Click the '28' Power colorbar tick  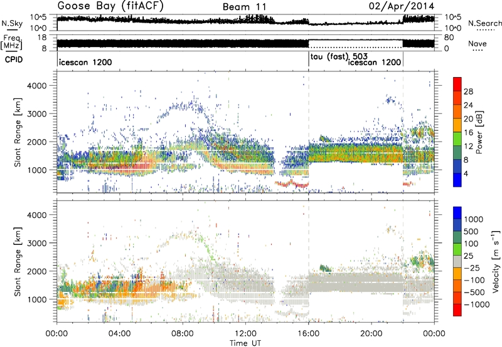pyautogui.click(x=468, y=91)
